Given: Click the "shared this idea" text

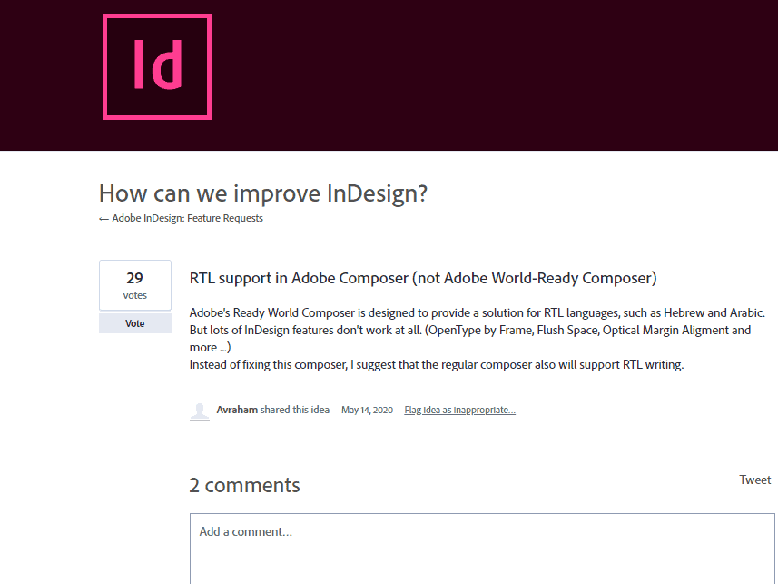Looking at the screenshot, I should (295, 410).
